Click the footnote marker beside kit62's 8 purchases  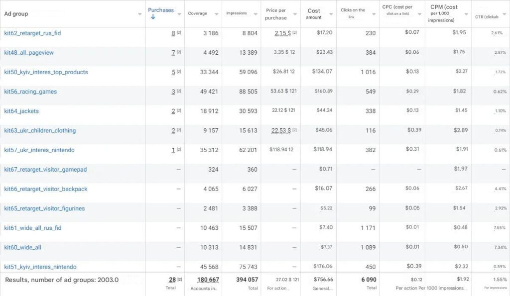[x=179, y=33]
